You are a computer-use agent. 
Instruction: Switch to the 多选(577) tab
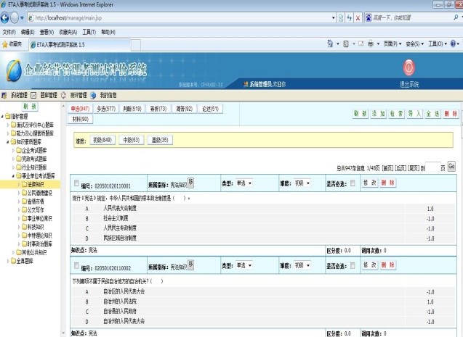106,109
